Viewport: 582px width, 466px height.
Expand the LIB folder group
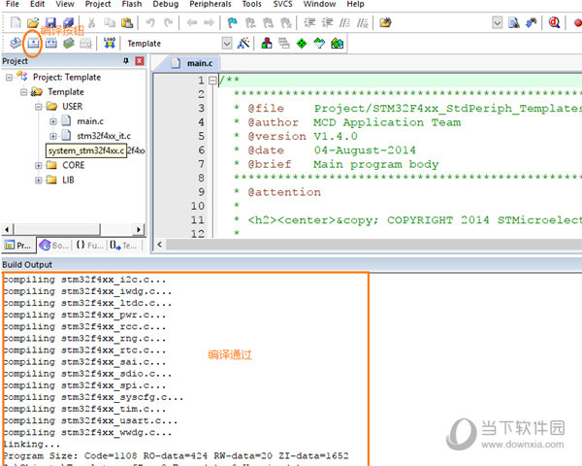[x=38, y=181]
